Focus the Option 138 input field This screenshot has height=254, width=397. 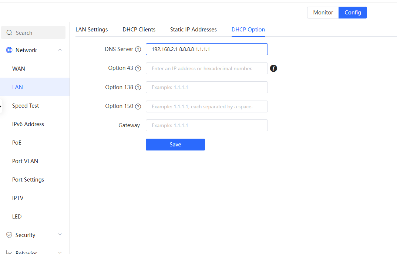[x=206, y=87]
